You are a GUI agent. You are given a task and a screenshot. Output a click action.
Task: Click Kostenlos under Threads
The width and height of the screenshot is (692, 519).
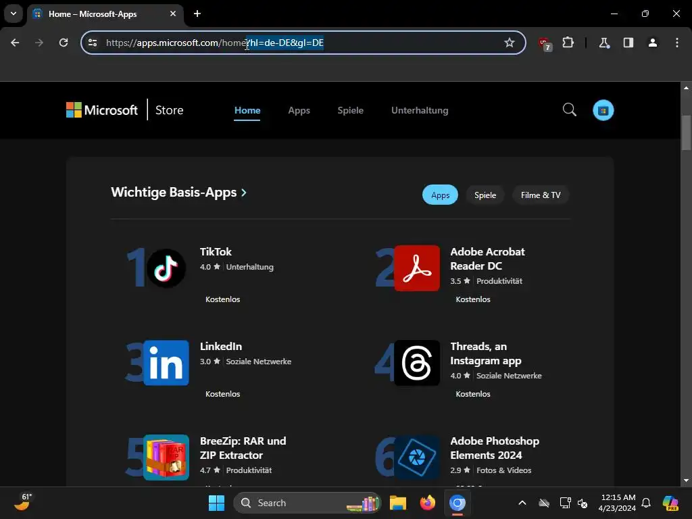pyautogui.click(x=472, y=394)
